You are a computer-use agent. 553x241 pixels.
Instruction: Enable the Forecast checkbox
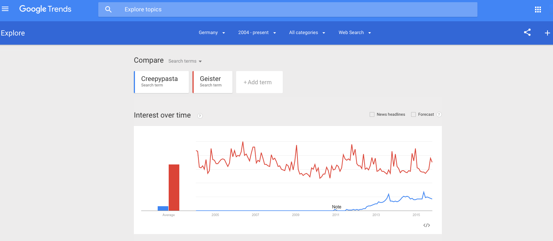(x=414, y=114)
